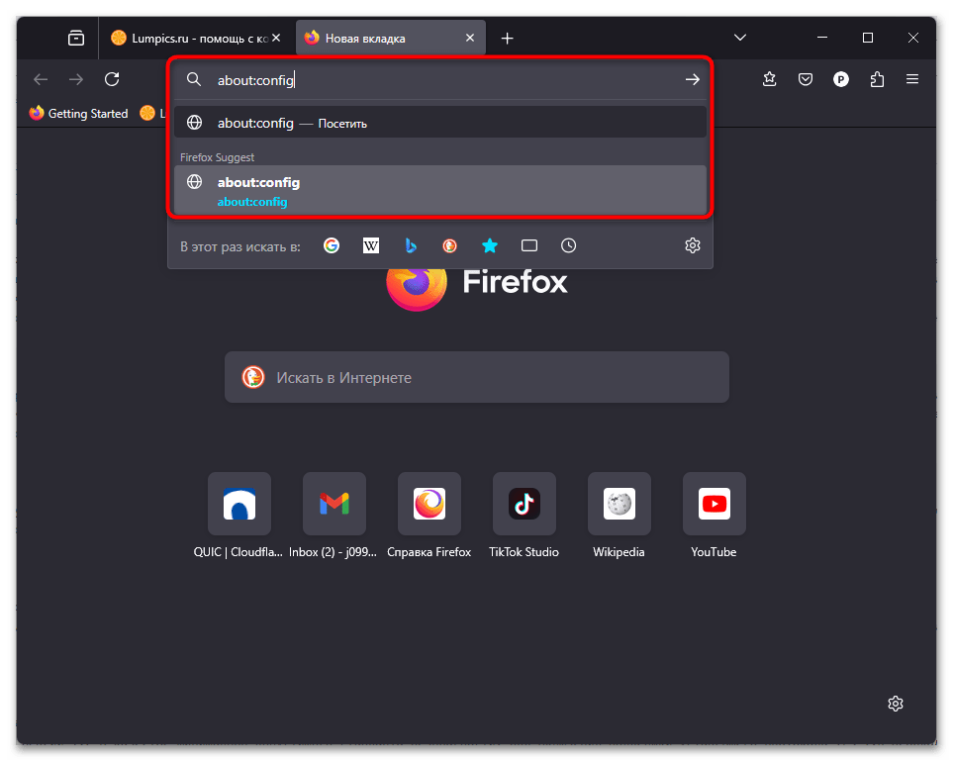Image resolution: width=953 pixels, height=761 pixels.
Task: Select the Новая вкладка tab
Action: (391, 38)
